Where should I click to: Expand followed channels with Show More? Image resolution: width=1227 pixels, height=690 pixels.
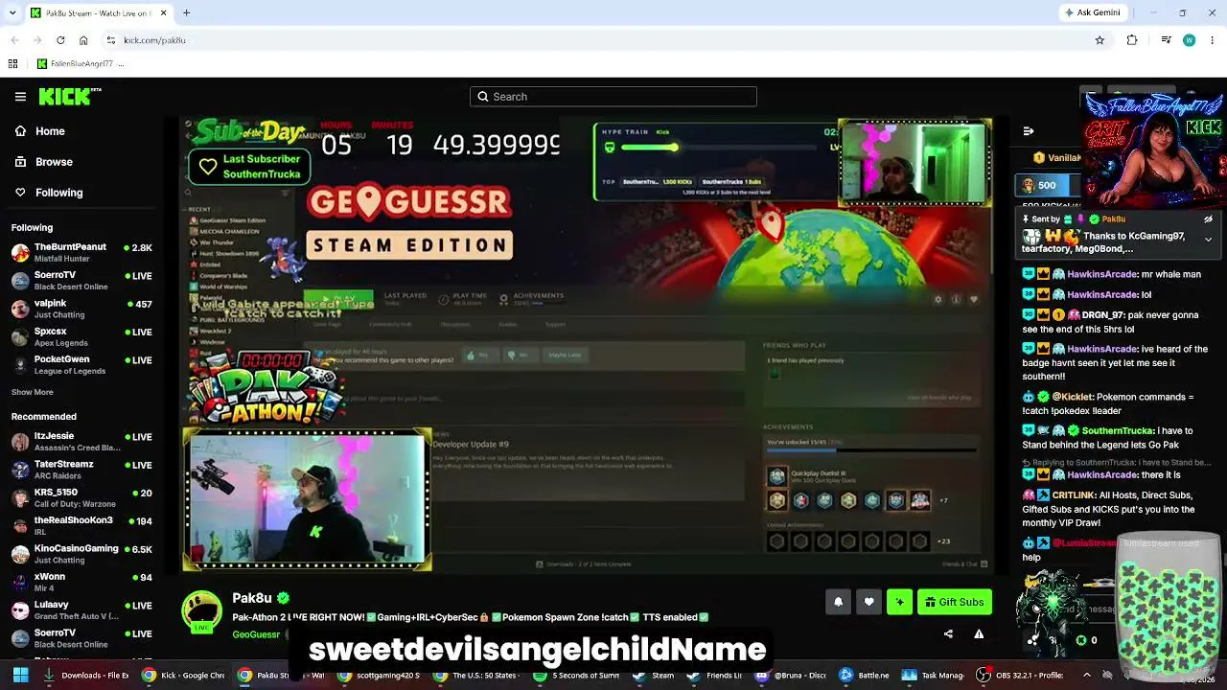[x=33, y=392]
